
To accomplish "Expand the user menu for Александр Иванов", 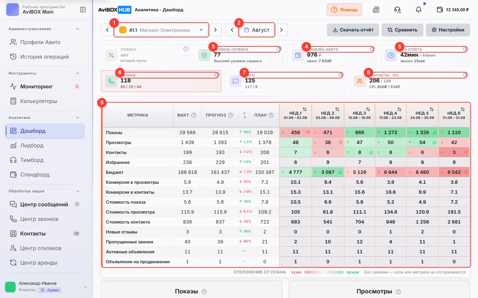I will (x=86, y=287).
